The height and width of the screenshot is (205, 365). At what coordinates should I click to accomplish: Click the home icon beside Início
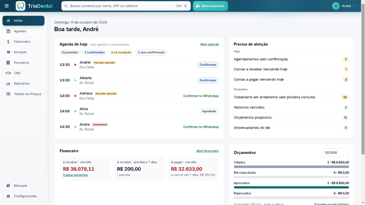(8, 20)
